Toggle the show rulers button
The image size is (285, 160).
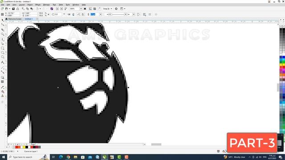(90, 9)
